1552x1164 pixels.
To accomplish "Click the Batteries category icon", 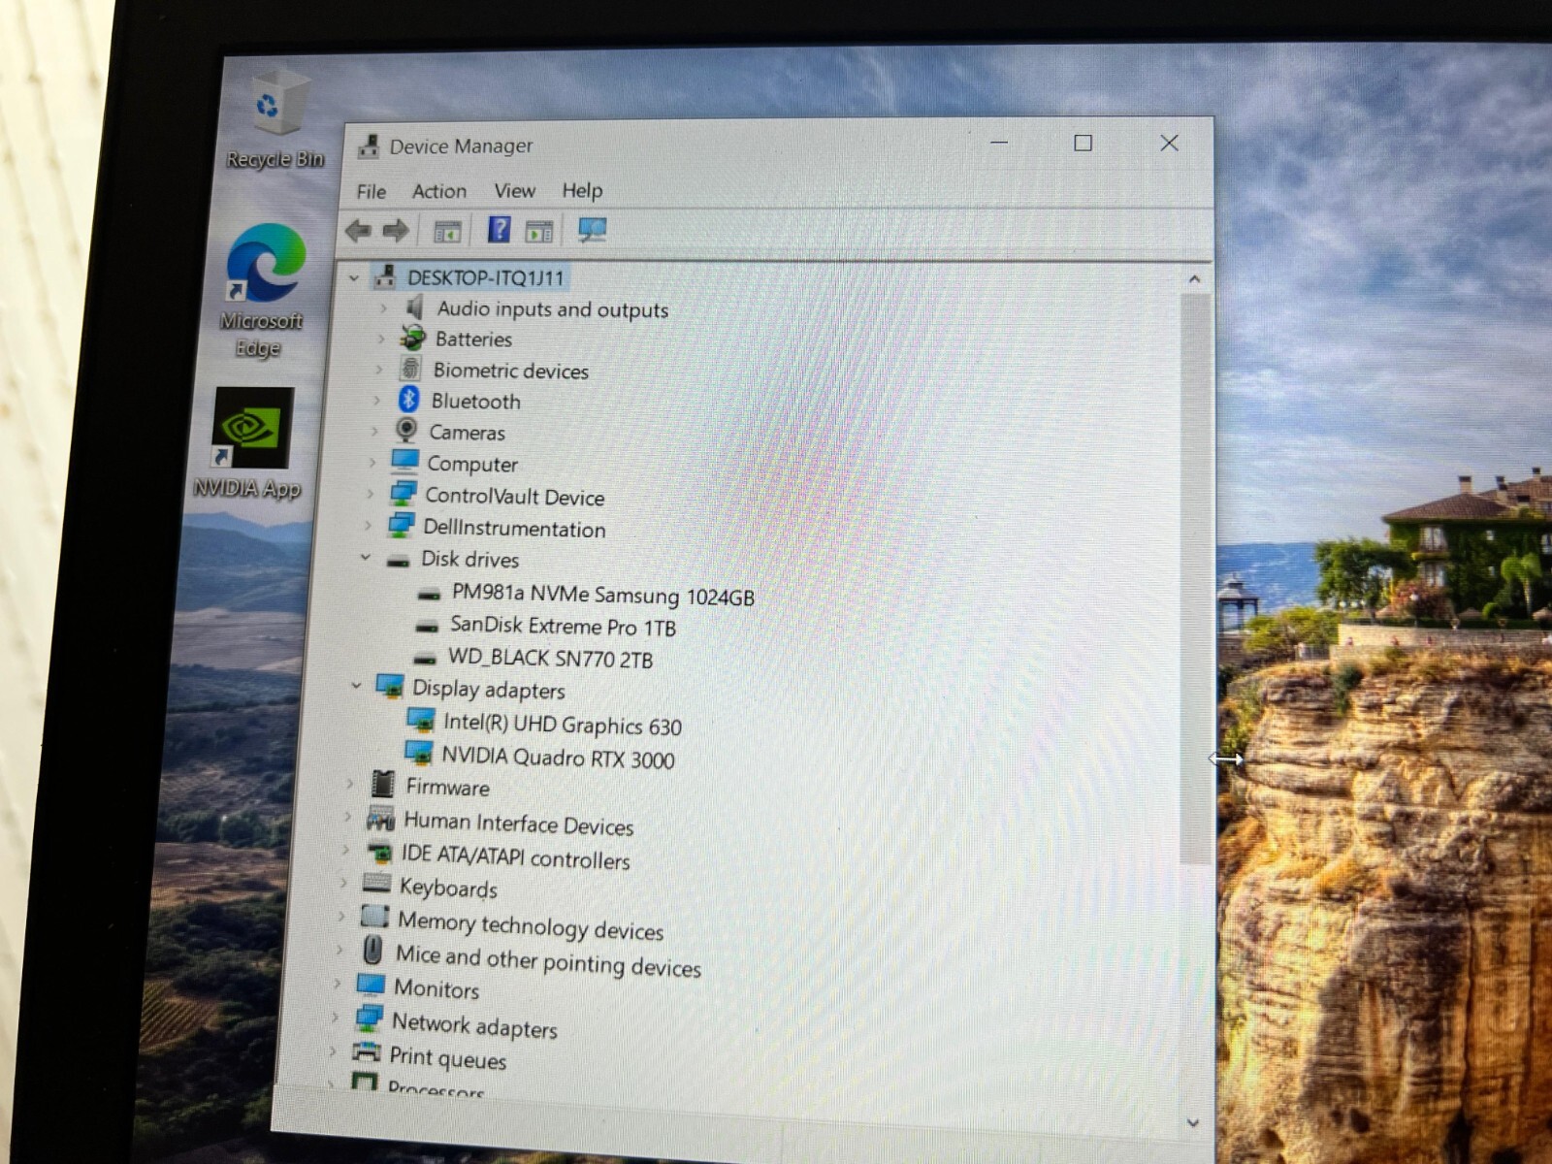I will point(413,338).
